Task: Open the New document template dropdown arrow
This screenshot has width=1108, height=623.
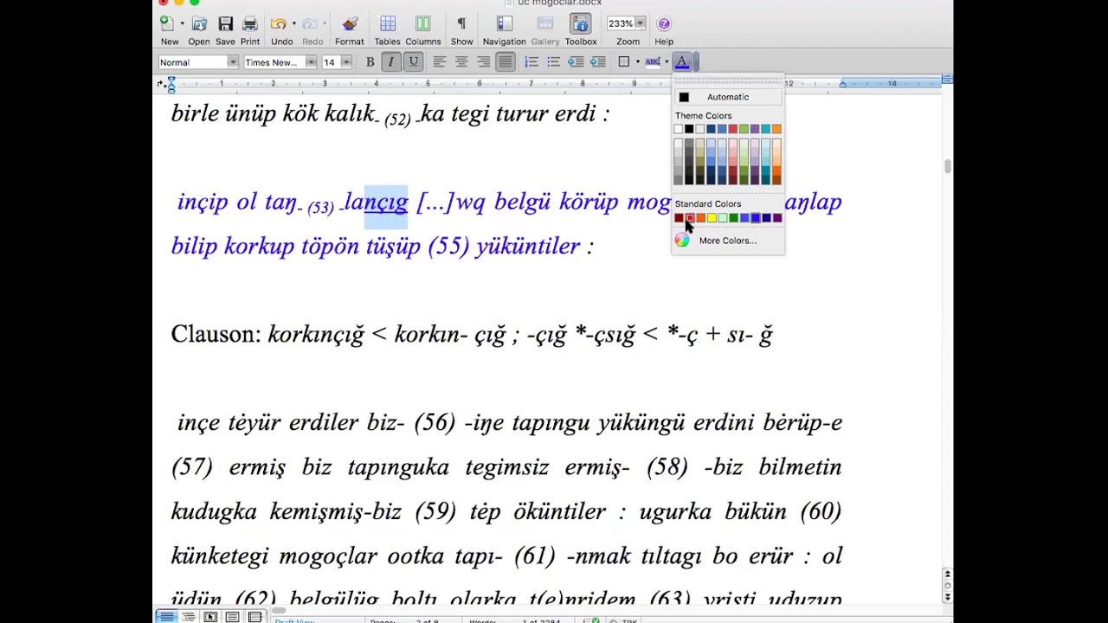Action: pyautogui.click(x=182, y=24)
